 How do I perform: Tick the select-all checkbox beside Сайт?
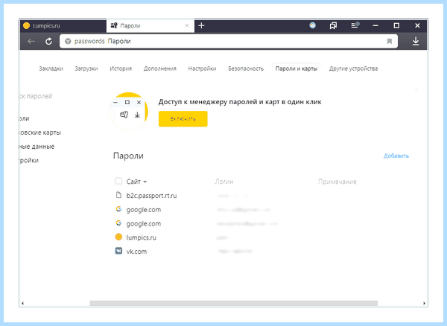[118, 181]
